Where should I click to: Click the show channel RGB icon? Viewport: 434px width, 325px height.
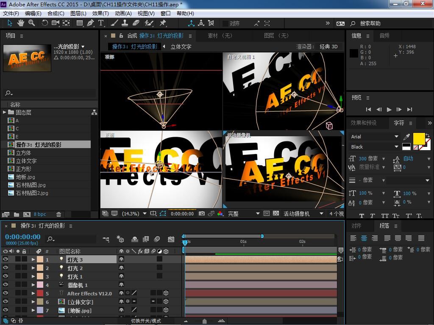[220, 214]
